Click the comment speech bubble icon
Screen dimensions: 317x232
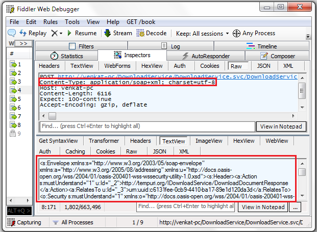pos(12,33)
